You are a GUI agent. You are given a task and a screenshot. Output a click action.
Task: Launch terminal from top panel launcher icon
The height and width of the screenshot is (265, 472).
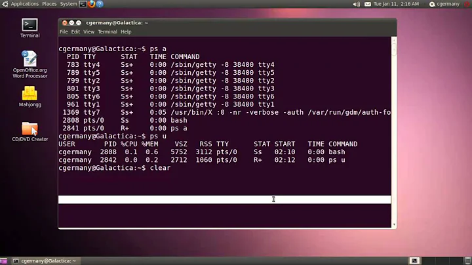[x=83, y=4]
